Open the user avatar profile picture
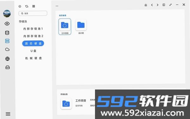Screen dimensions: 190x119 click(x=7, y=13)
